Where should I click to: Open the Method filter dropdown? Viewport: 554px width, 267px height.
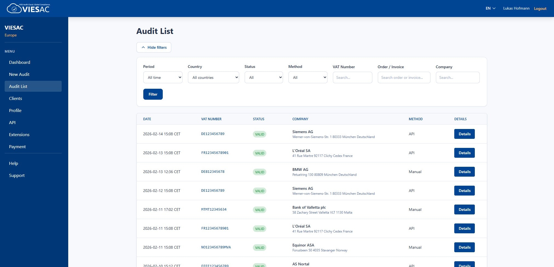308,77
